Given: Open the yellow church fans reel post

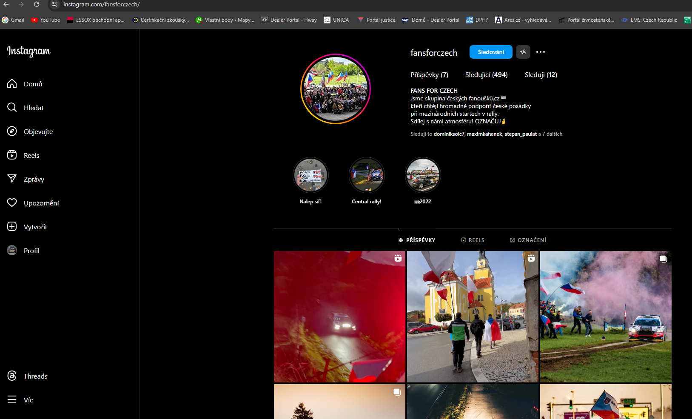Looking at the screenshot, I should coord(473,316).
